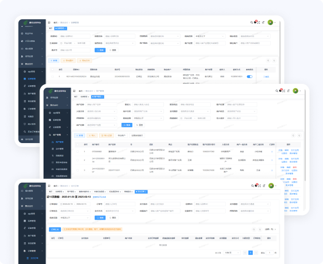Click orange 导入记录 button in middle window

coord(107,135)
